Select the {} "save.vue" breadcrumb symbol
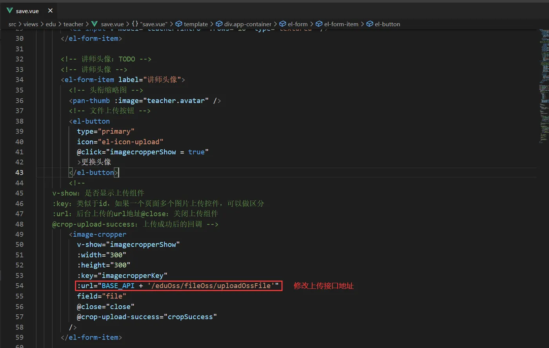Image resolution: width=549 pixels, height=348 pixels. pos(149,24)
